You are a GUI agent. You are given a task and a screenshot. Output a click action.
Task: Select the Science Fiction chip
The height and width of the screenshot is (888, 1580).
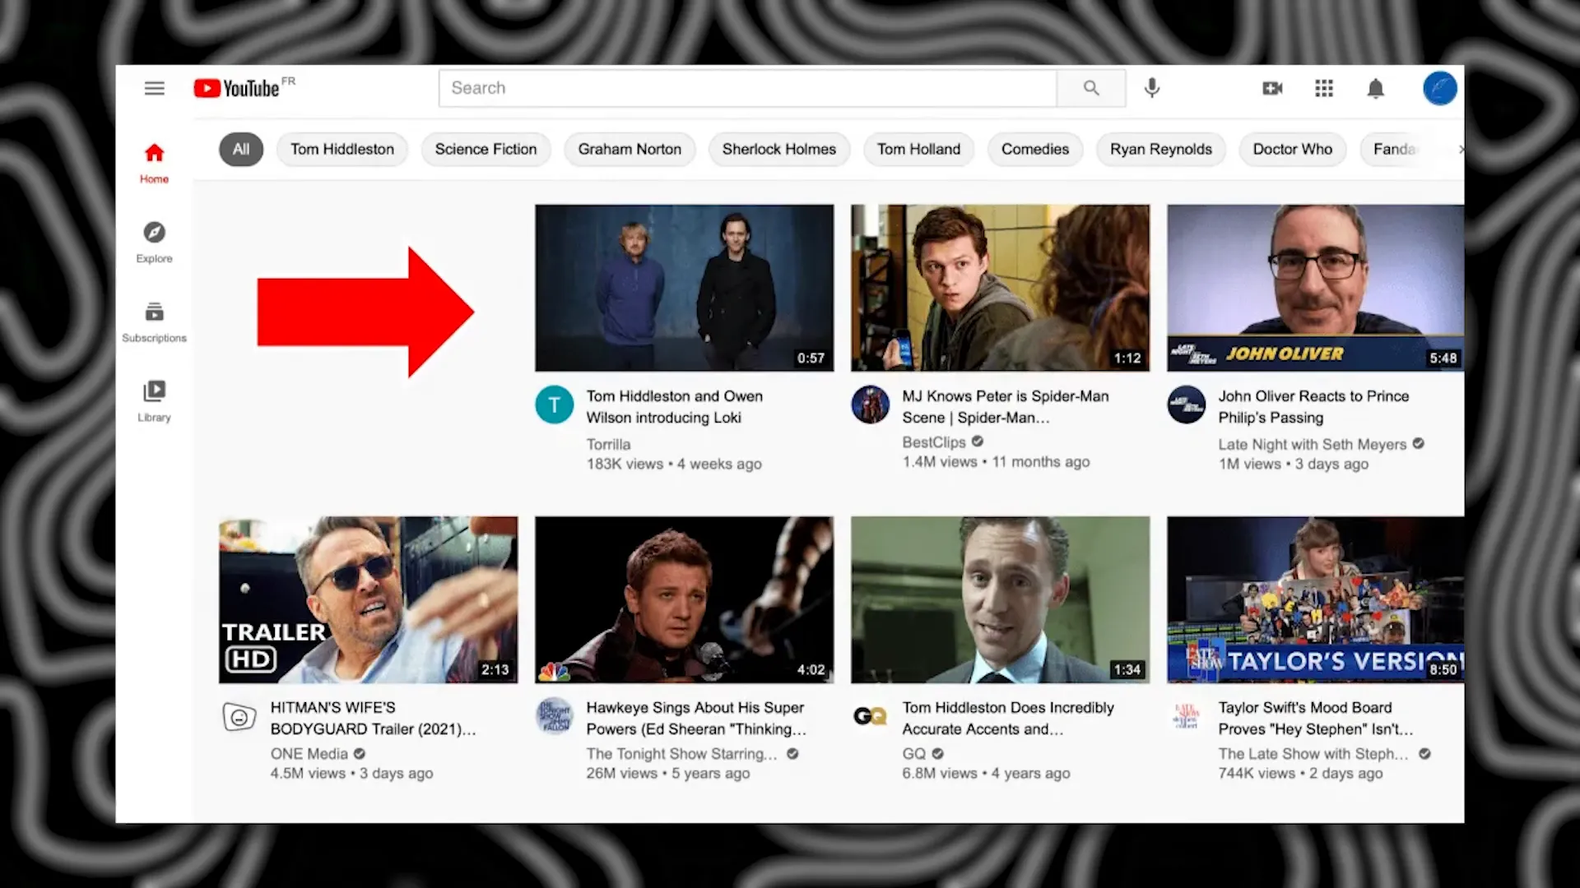pos(486,149)
